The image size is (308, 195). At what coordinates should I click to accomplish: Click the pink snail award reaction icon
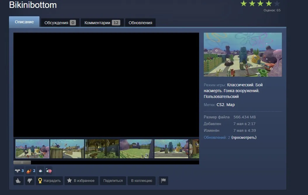tap(49, 171)
